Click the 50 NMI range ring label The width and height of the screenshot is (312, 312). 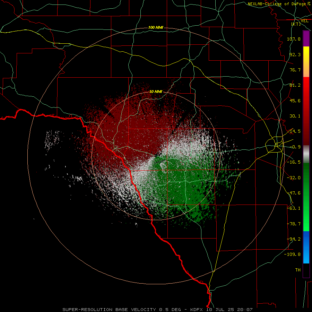[156, 92]
